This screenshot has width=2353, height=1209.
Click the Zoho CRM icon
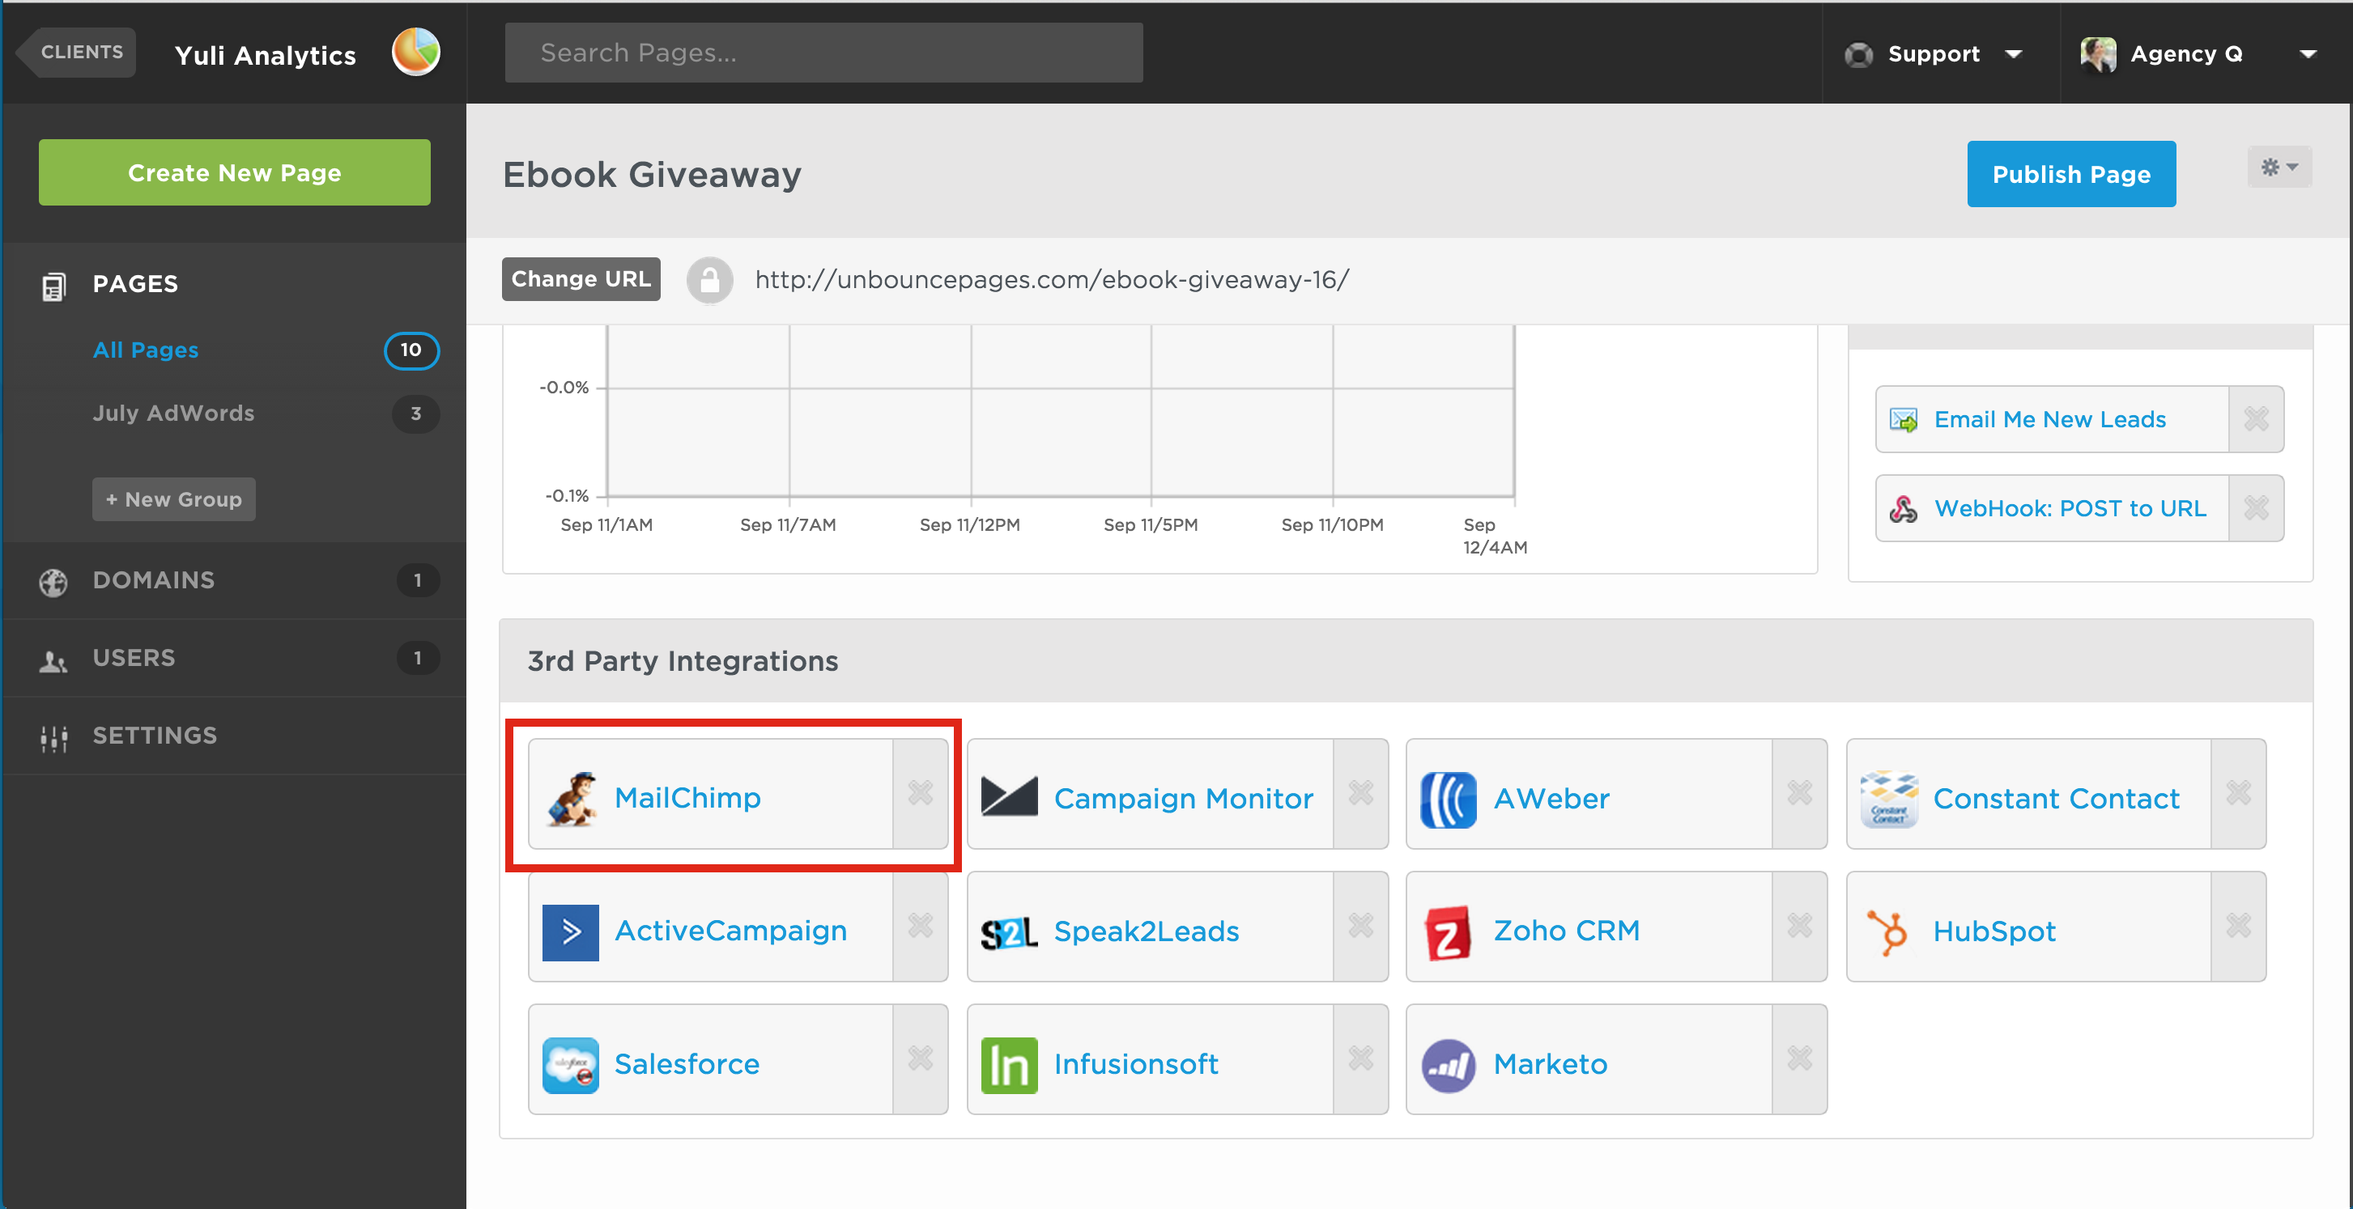tap(1448, 932)
